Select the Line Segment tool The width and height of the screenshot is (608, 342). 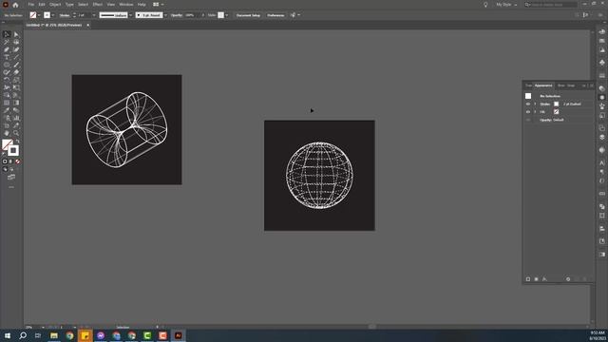point(16,57)
